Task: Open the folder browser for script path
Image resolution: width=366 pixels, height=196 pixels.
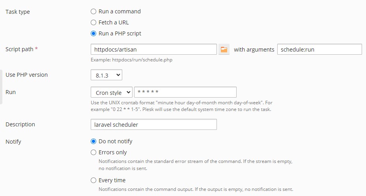Action: click(224, 49)
